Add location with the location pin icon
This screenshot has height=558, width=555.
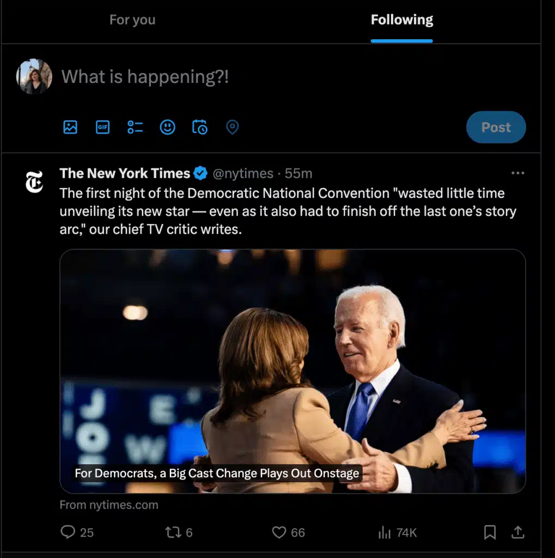click(231, 127)
